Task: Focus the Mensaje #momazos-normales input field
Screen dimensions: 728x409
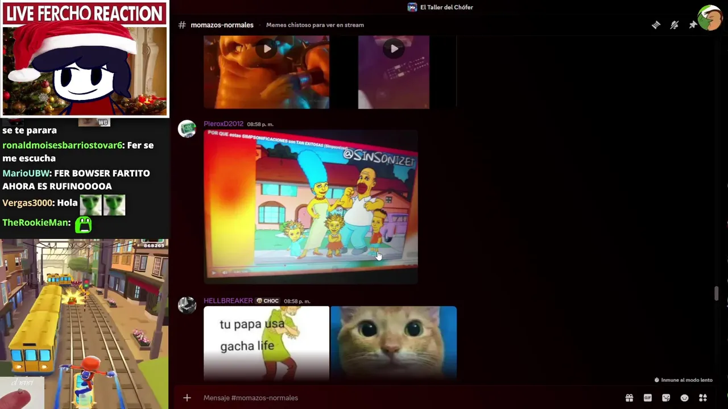Action: click(x=409, y=398)
